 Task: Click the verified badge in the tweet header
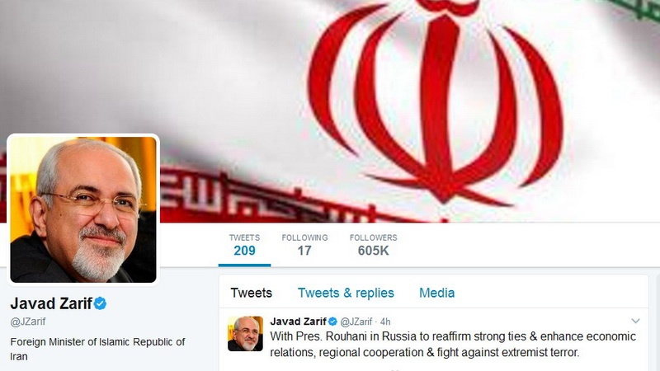click(x=332, y=322)
